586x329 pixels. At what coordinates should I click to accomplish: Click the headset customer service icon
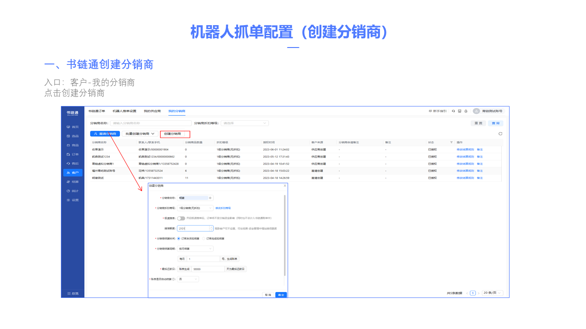pos(453,111)
